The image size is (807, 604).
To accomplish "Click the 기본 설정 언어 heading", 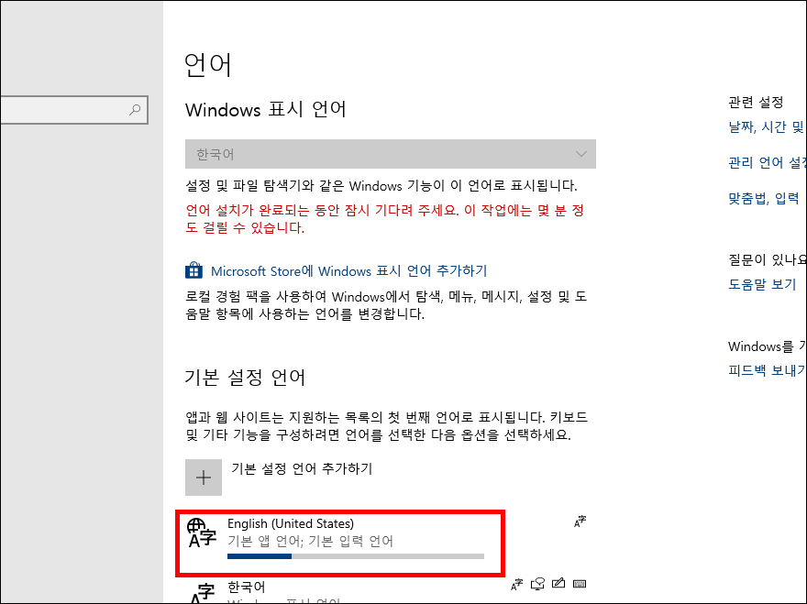I will (x=245, y=377).
